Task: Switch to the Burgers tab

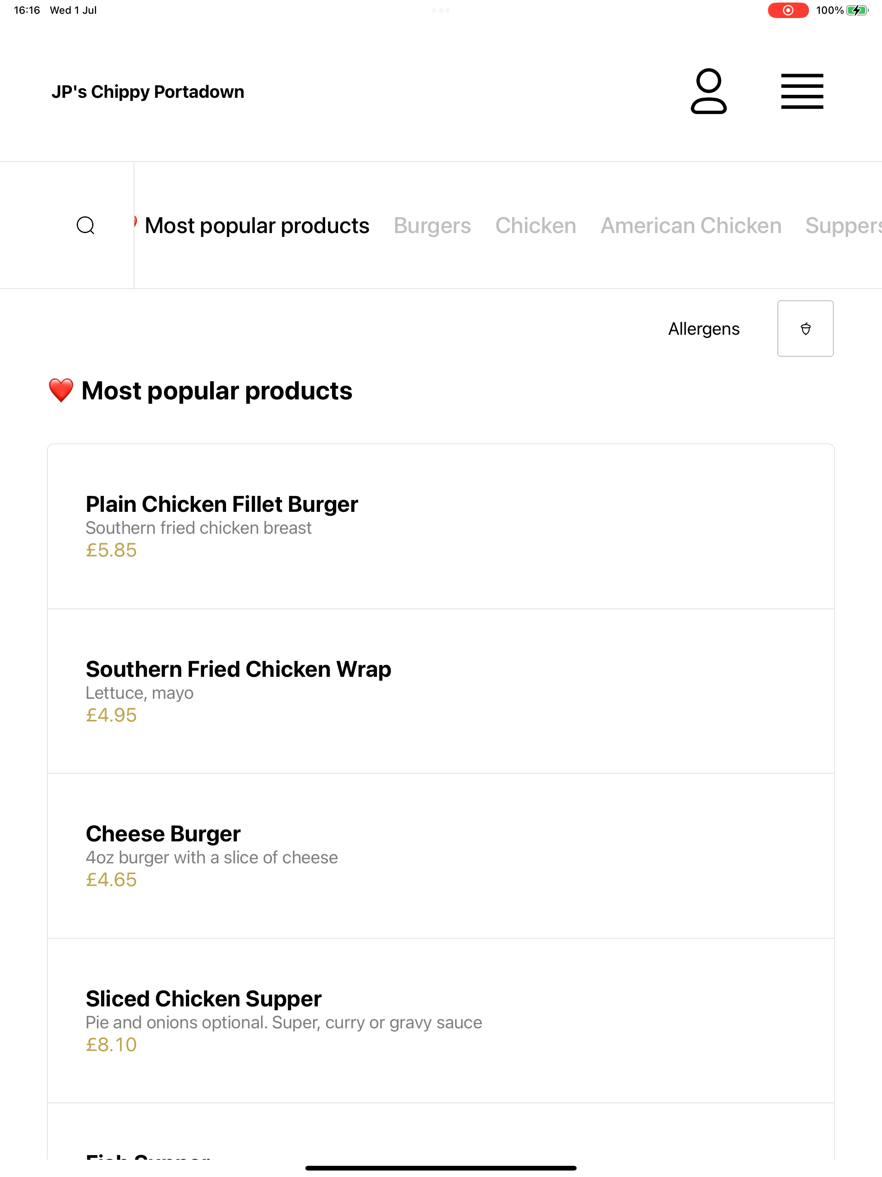Action: 432,226
